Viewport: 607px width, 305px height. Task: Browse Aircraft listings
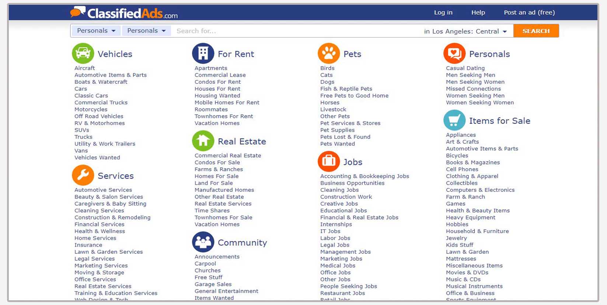tap(84, 68)
